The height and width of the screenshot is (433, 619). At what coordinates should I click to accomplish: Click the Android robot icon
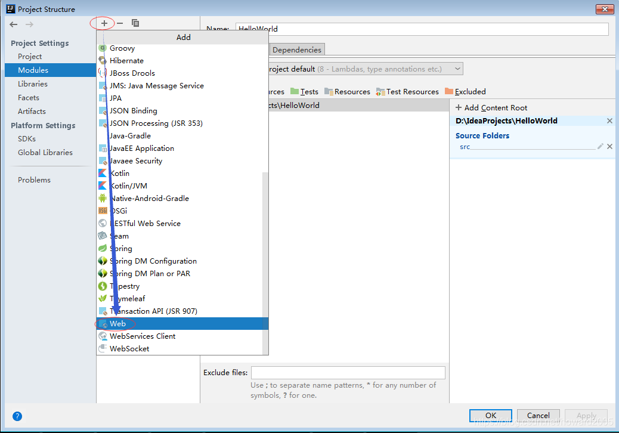point(103,198)
